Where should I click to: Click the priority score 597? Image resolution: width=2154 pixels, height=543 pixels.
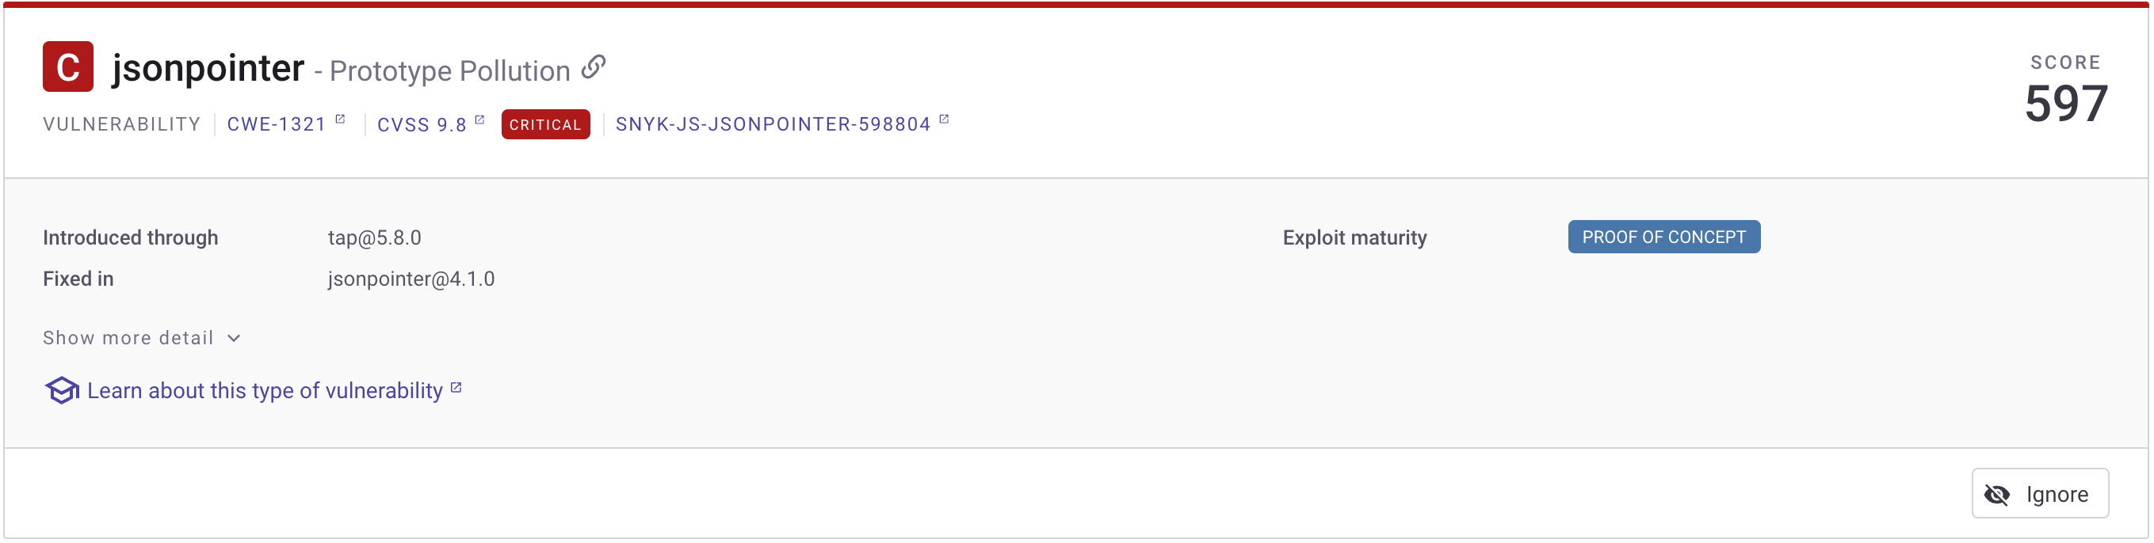(x=2065, y=104)
